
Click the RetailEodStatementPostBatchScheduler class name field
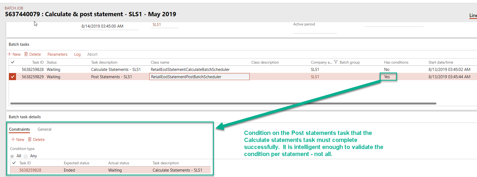click(x=199, y=77)
